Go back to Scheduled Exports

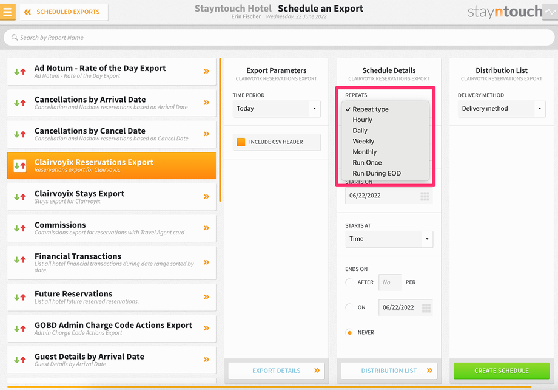point(64,12)
